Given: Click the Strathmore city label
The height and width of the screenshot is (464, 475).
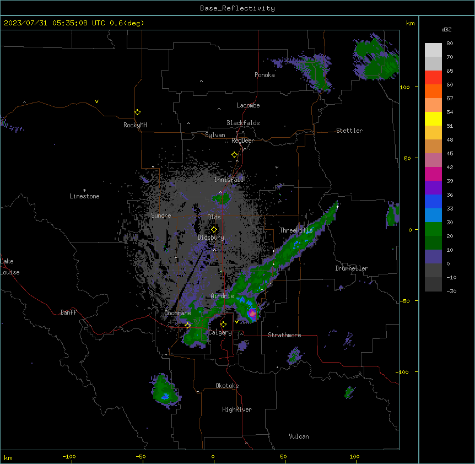Looking at the screenshot, I should tap(284, 335).
